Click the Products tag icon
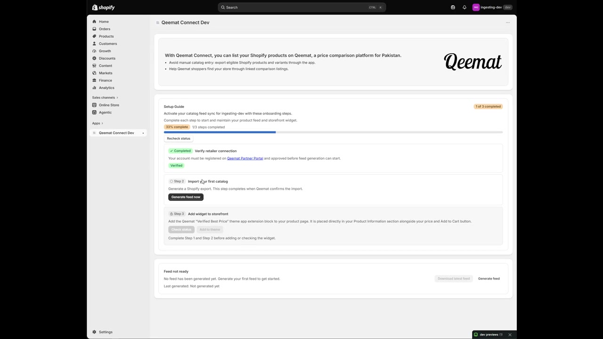 pyautogui.click(x=94, y=36)
